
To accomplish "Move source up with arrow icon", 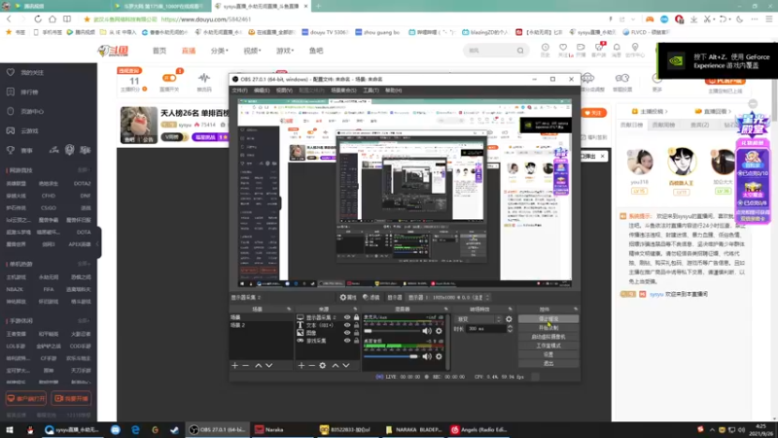I will click(336, 366).
